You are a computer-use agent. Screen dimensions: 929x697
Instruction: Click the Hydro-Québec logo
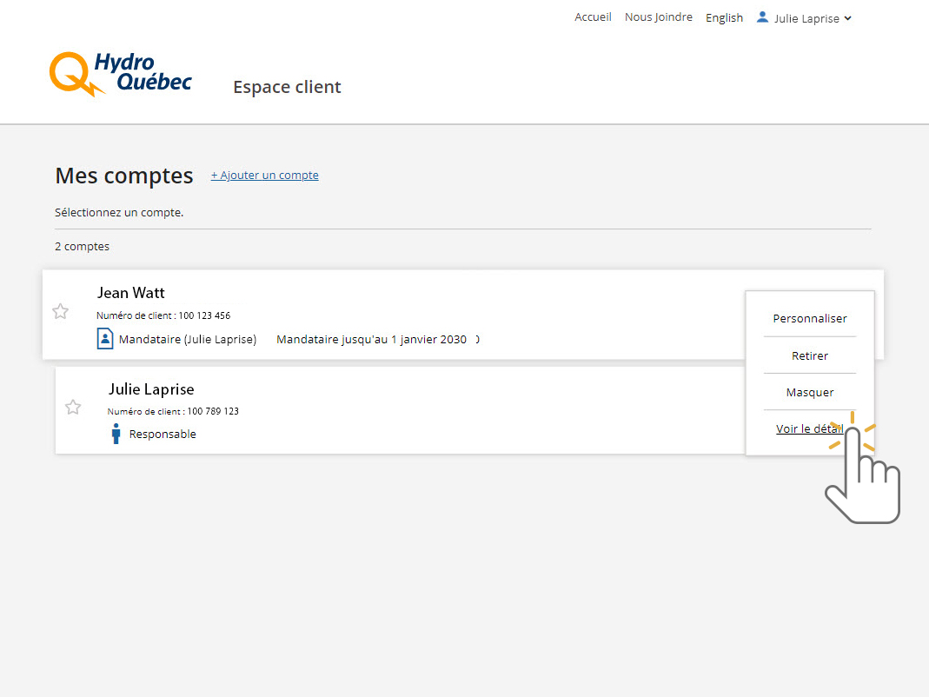pos(120,73)
